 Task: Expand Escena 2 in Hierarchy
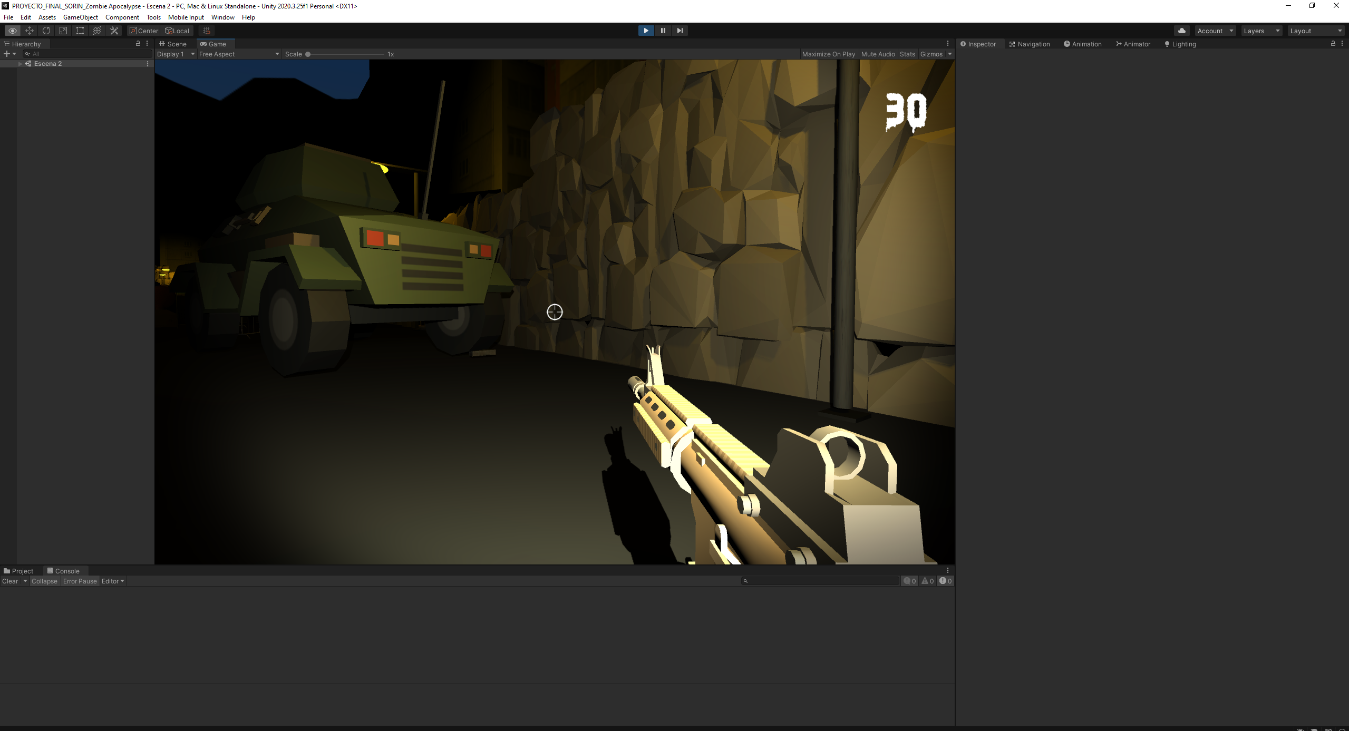[20, 64]
